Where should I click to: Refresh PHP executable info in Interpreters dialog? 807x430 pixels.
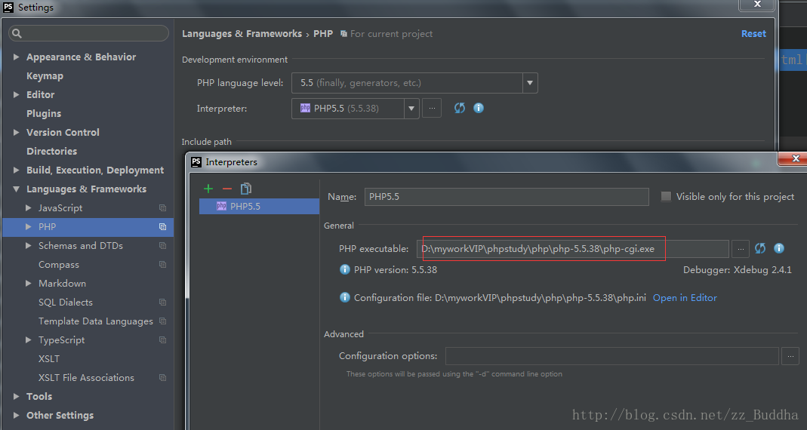(x=760, y=248)
